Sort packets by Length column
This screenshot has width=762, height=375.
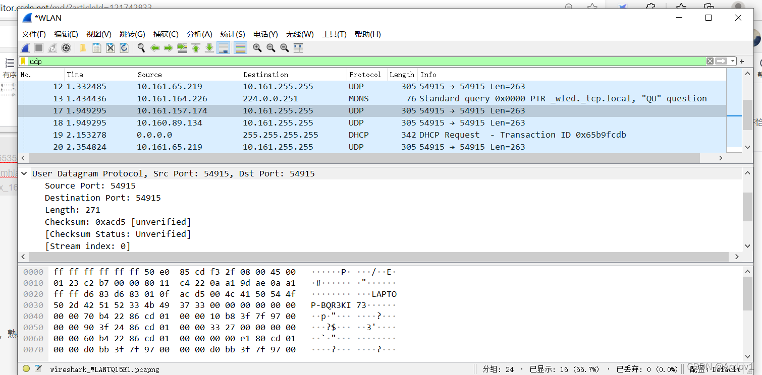[402, 75]
